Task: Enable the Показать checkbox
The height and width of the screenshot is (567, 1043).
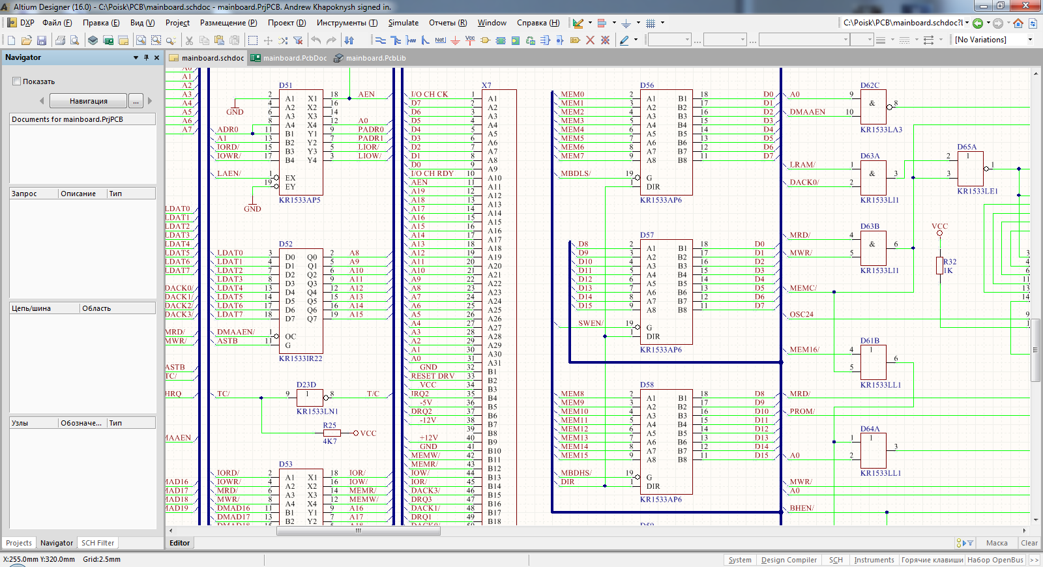Action: pos(17,81)
